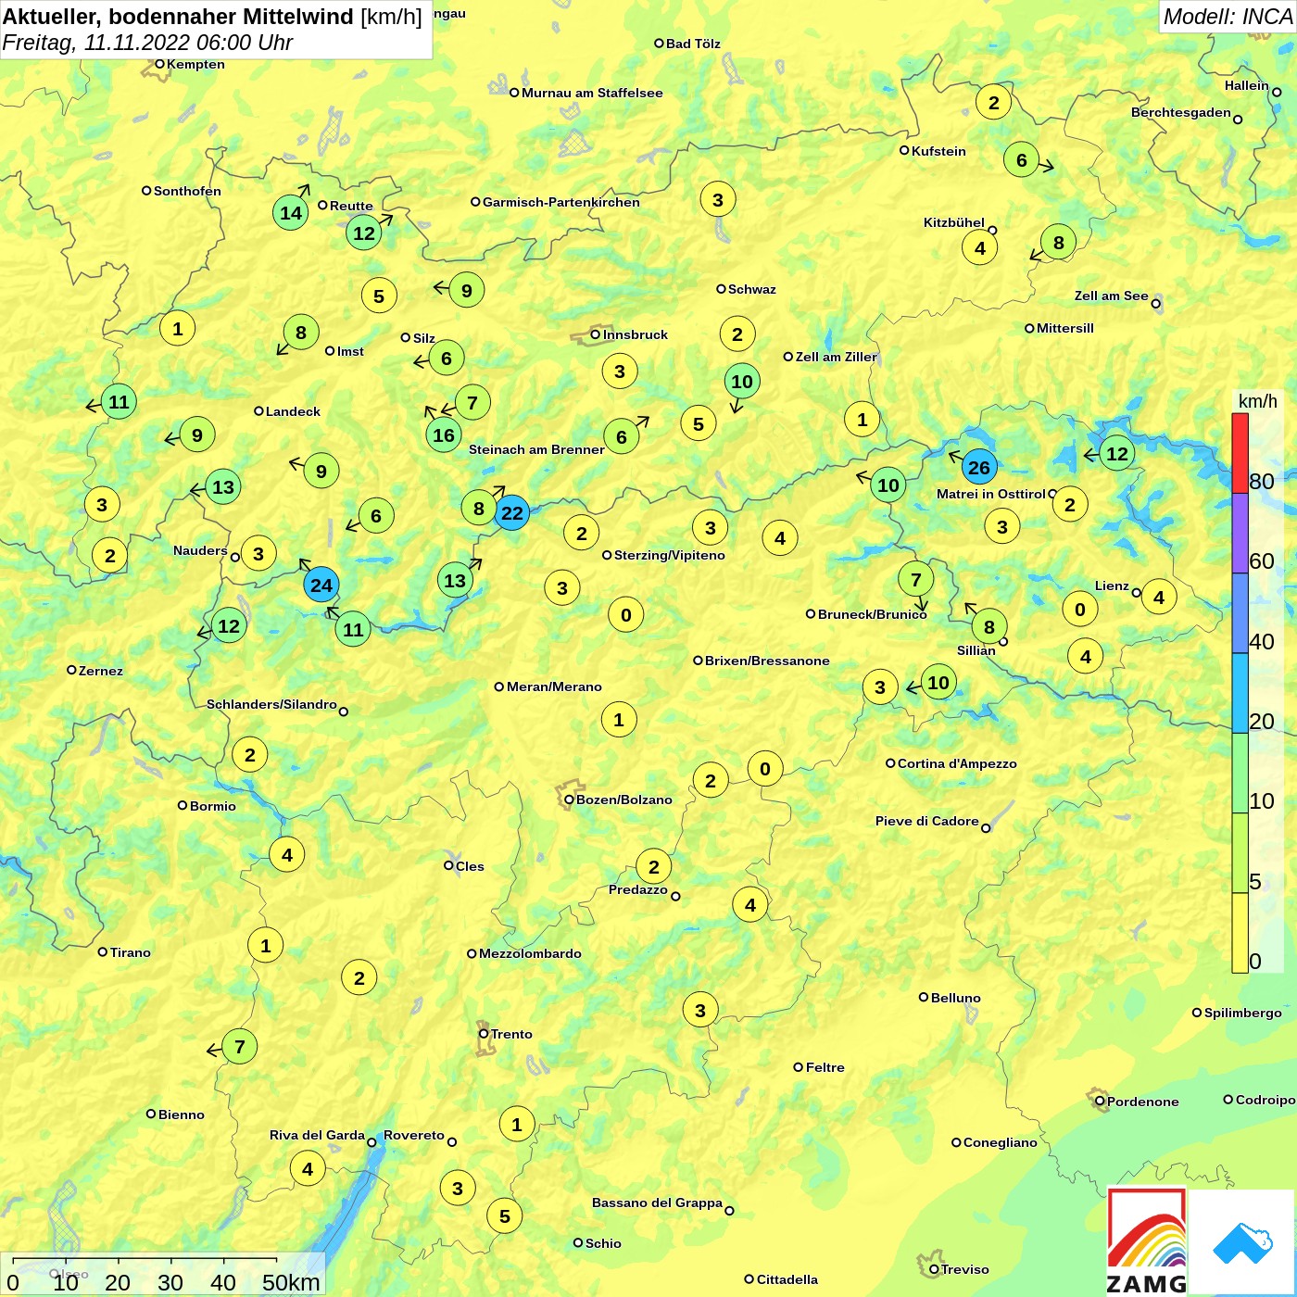The width and height of the screenshot is (1297, 1297).
Task: Select the 2 marker below Schwaz
Action: tap(737, 334)
